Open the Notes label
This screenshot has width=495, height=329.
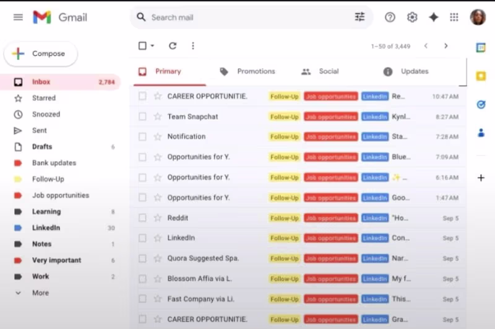pyautogui.click(x=60, y=244)
